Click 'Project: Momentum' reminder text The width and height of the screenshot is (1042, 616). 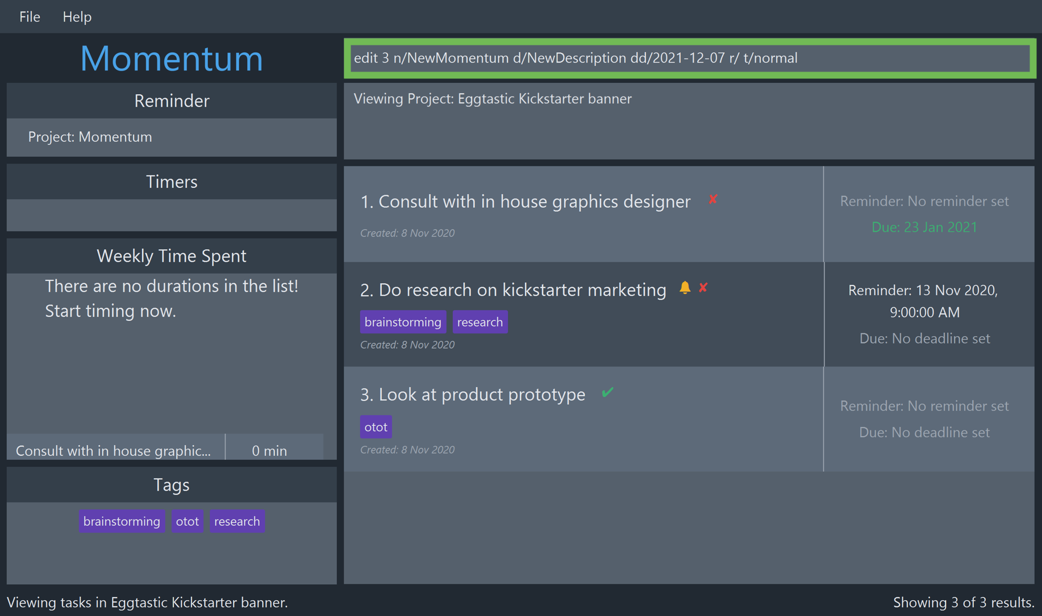pos(90,137)
